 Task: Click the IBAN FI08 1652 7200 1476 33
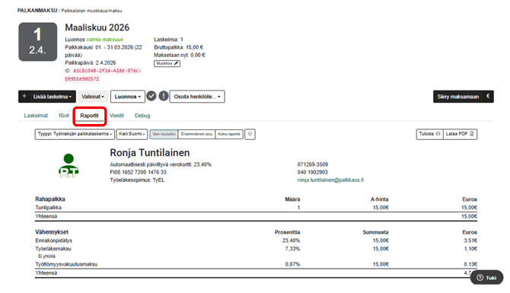point(139,172)
